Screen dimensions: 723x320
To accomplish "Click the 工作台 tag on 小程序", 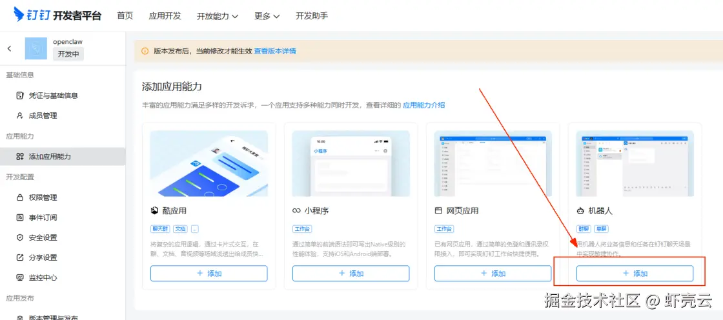I will [301, 229].
